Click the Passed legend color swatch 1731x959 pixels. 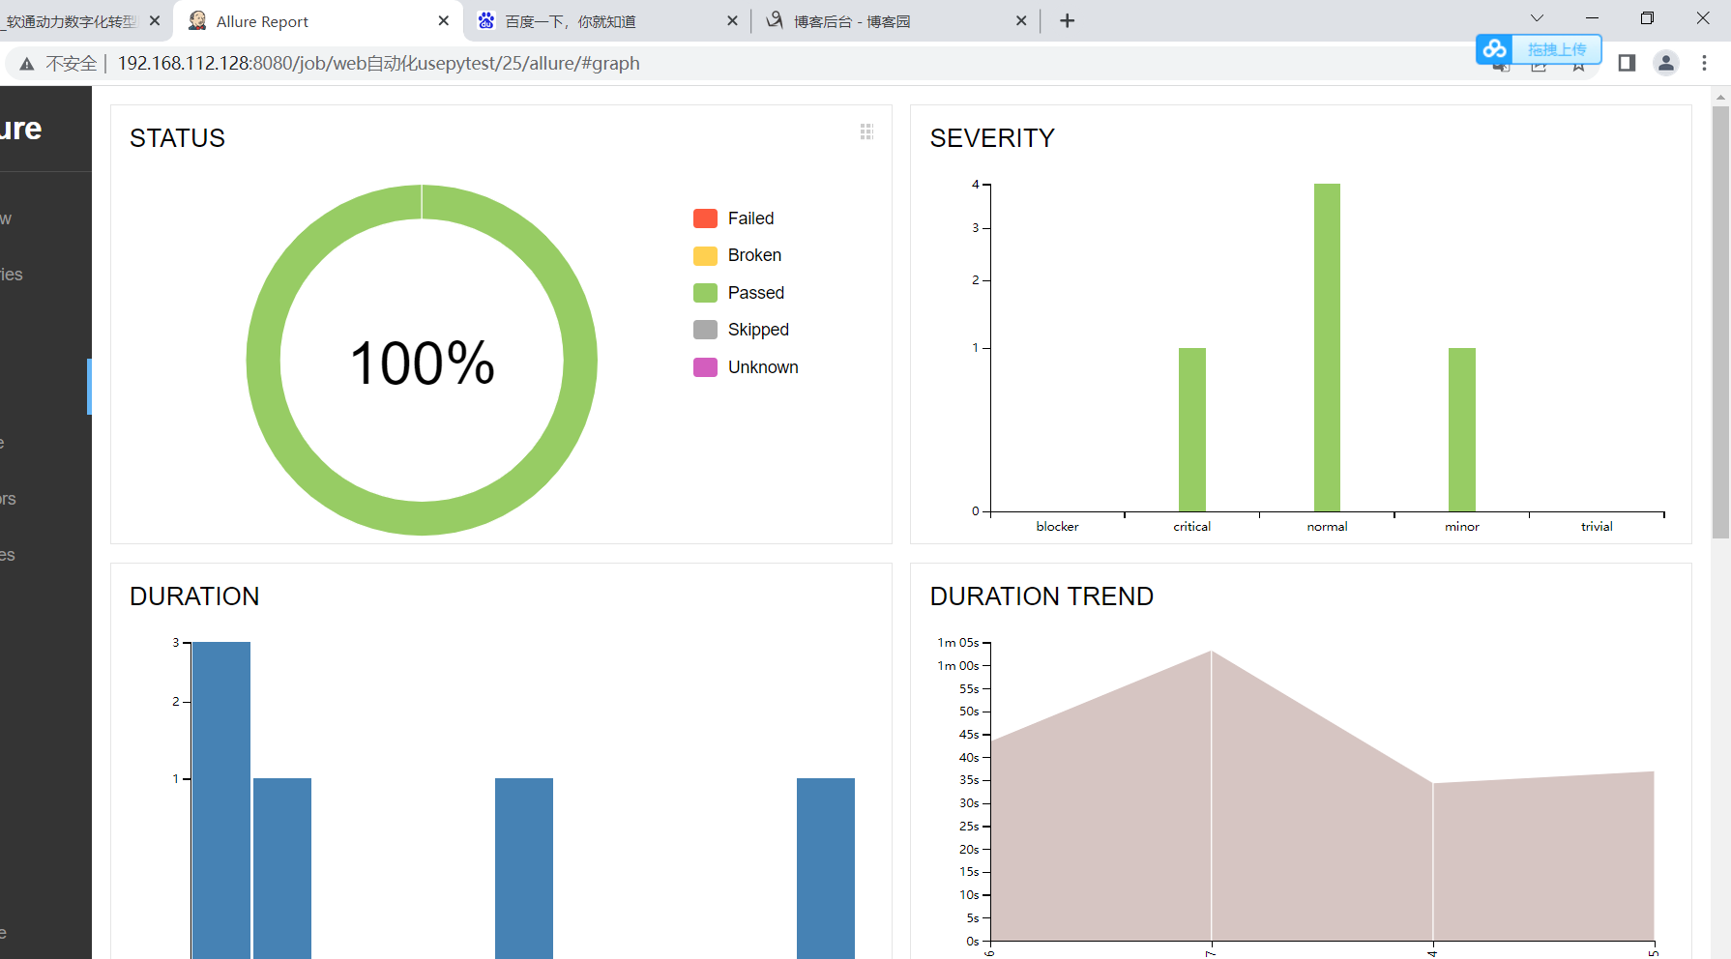tap(705, 293)
